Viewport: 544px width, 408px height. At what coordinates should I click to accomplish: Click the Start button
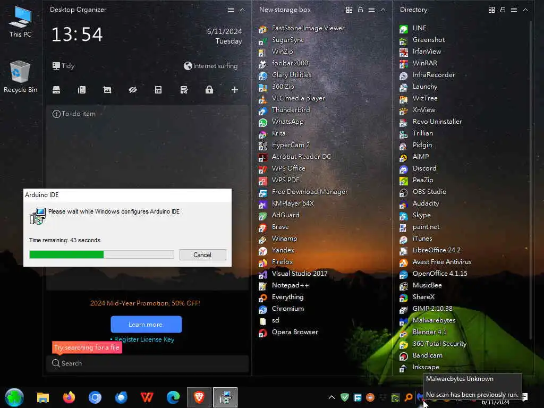(x=14, y=397)
